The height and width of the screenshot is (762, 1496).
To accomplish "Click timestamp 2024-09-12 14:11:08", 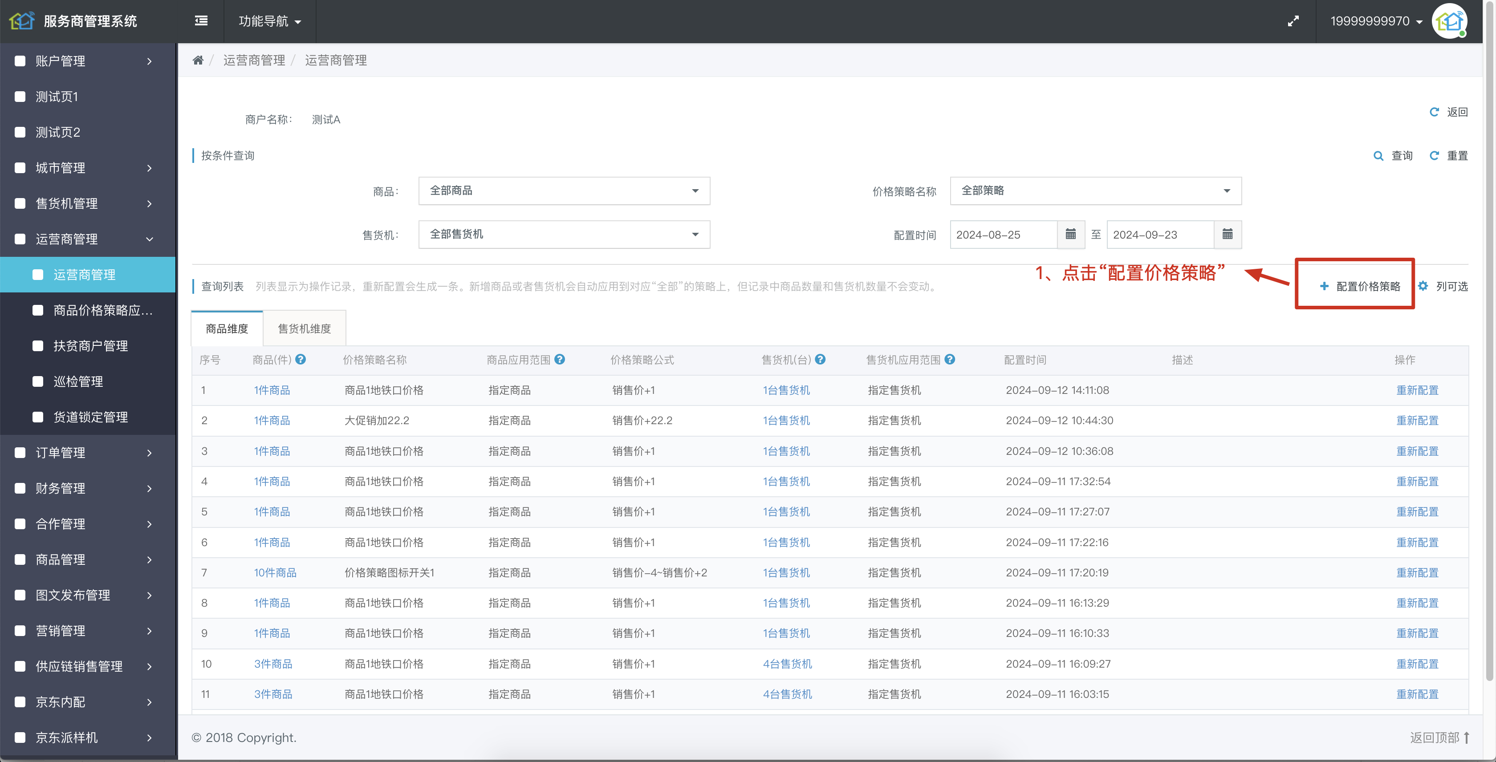I will point(1057,390).
